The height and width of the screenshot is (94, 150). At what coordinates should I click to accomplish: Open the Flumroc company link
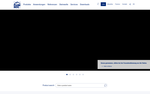point(117,4)
